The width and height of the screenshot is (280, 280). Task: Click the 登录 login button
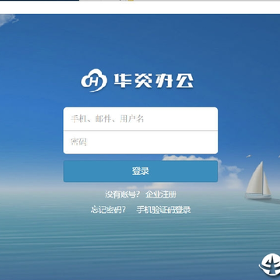pos(140,171)
